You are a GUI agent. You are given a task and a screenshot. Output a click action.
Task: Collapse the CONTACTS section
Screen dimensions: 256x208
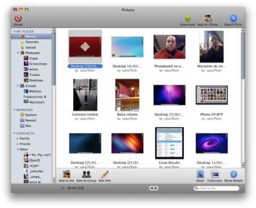pos(14,134)
